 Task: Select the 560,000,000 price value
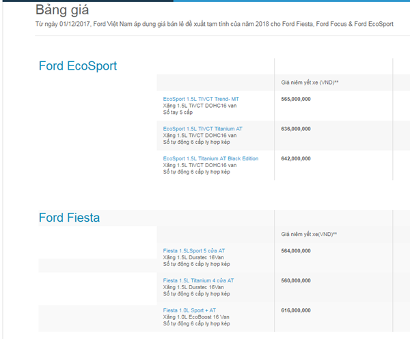pos(296,280)
